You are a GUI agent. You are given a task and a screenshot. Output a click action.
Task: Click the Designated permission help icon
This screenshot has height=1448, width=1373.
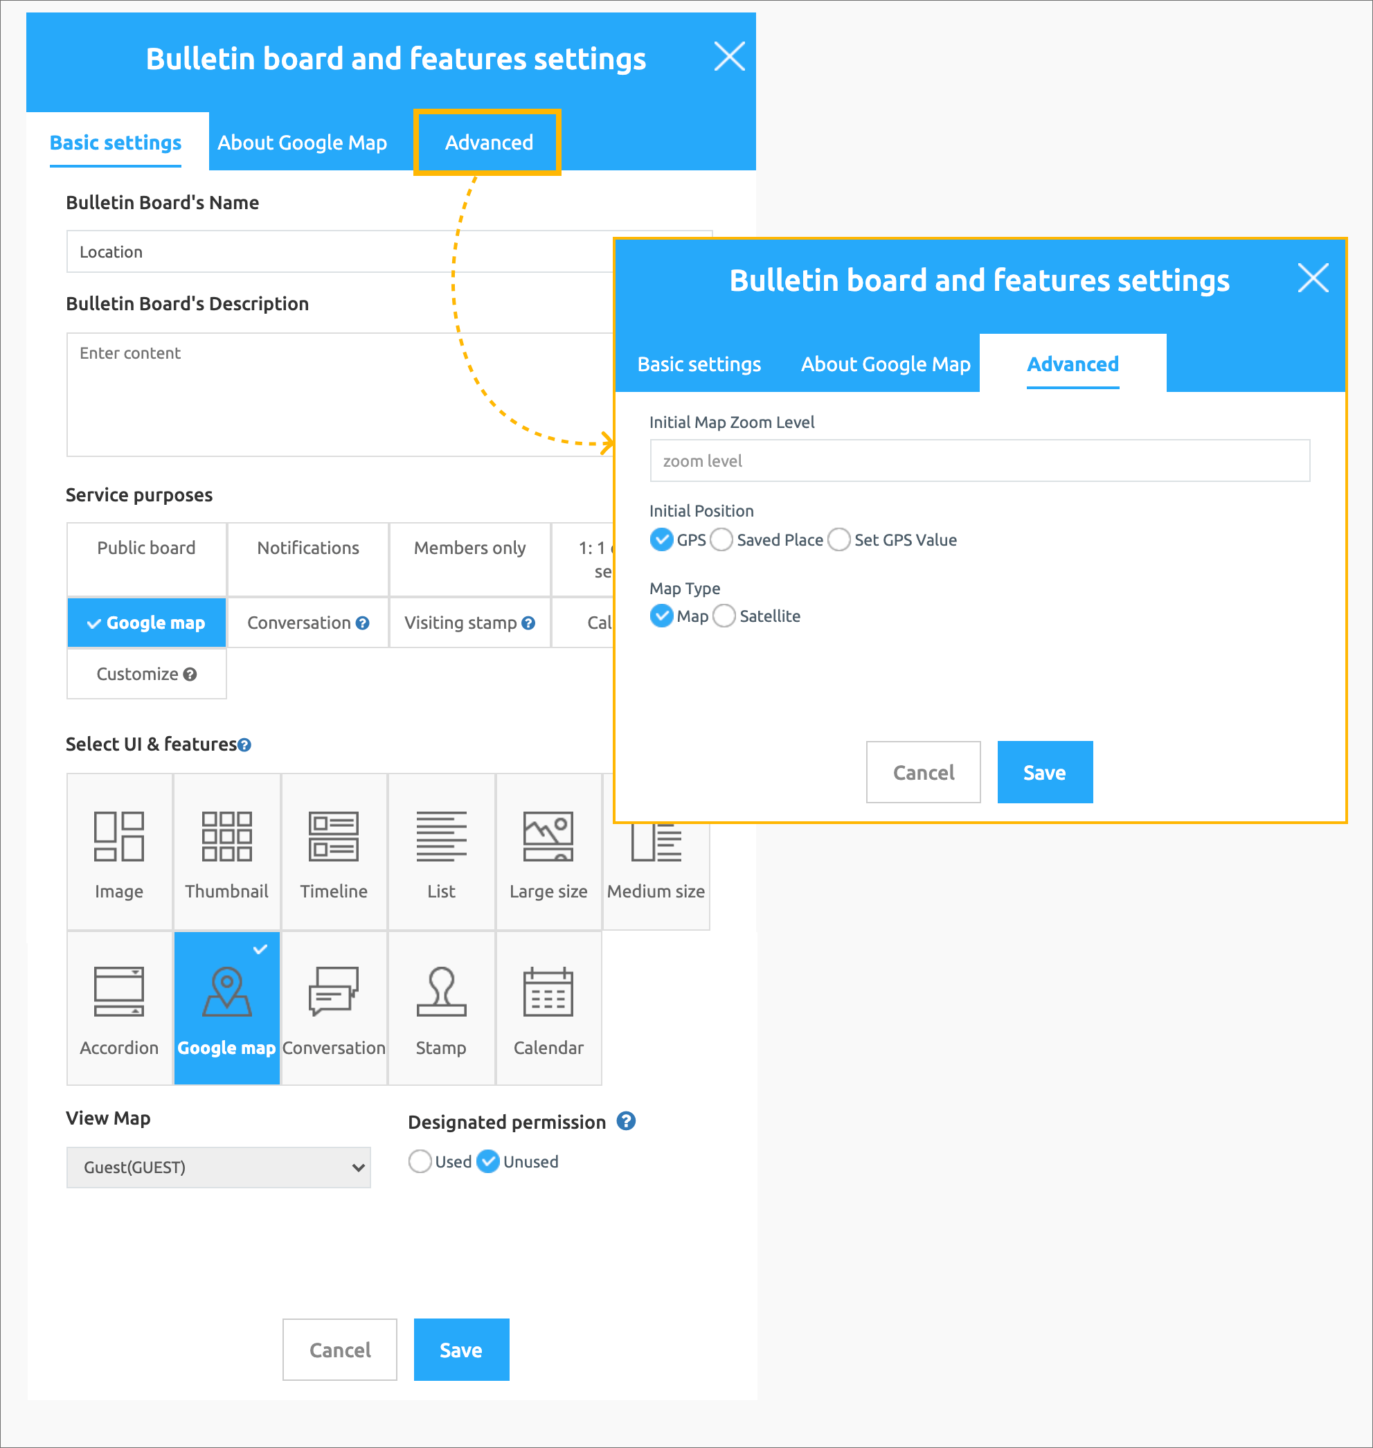(x=626, y=1120)
